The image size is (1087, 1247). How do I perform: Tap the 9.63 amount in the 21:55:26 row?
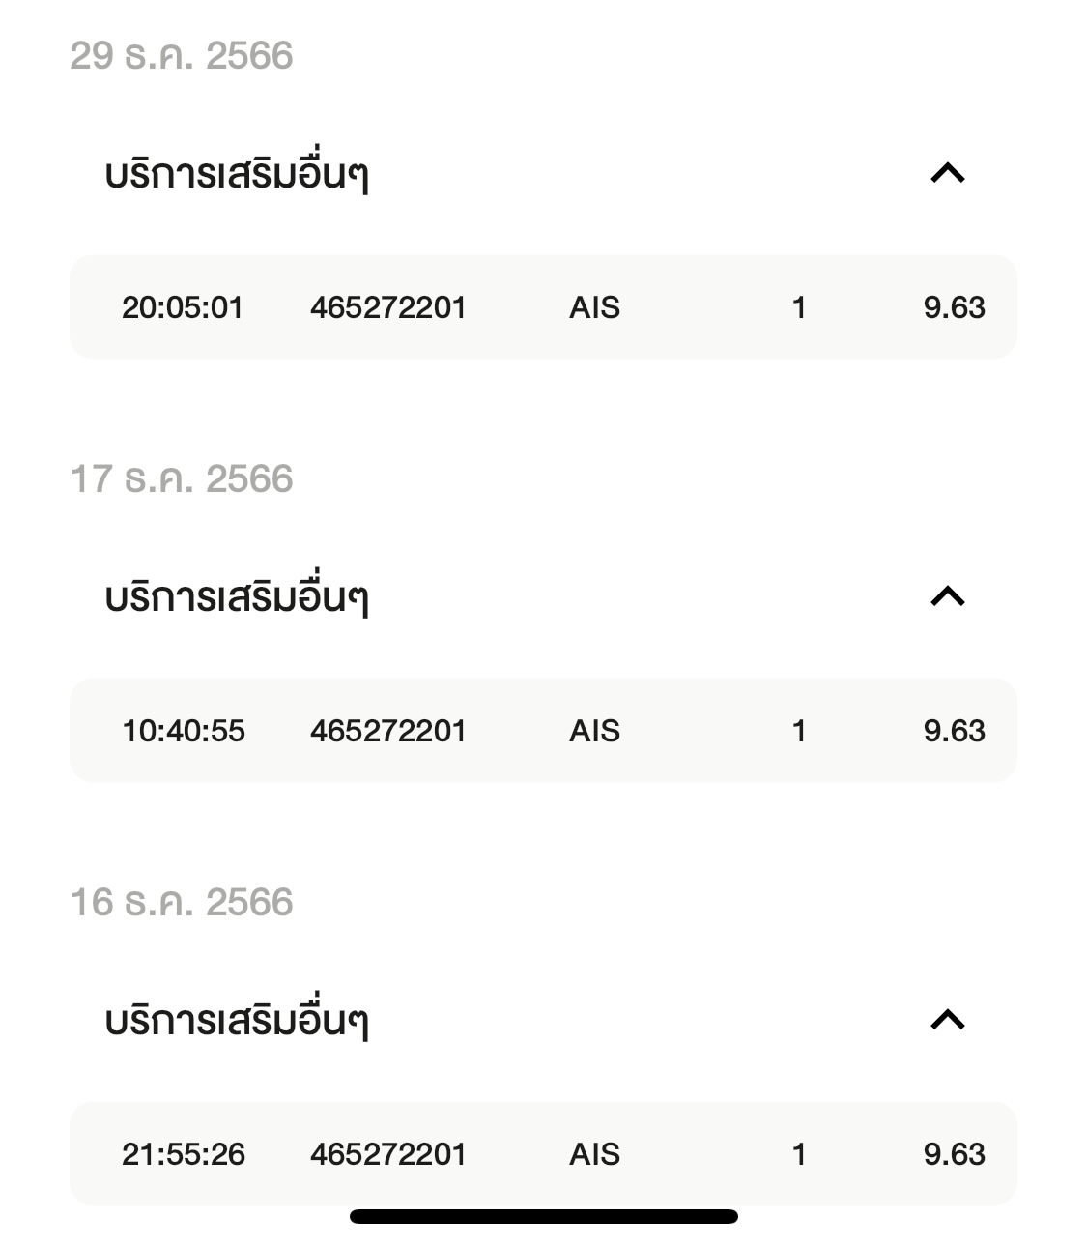coord(954,1154)
